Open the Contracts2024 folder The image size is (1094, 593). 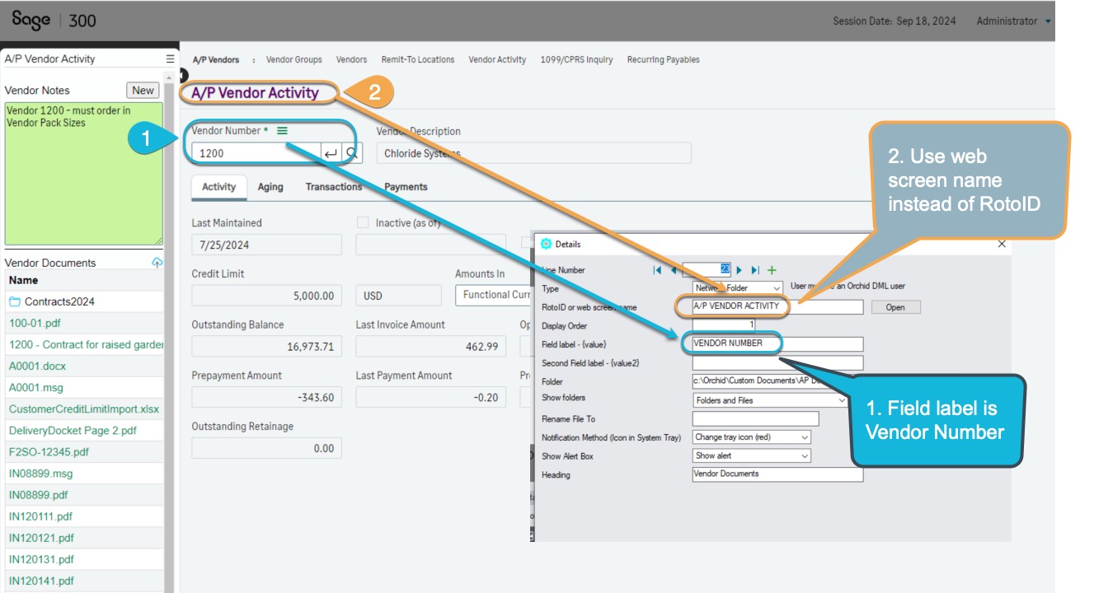point(59,301)
